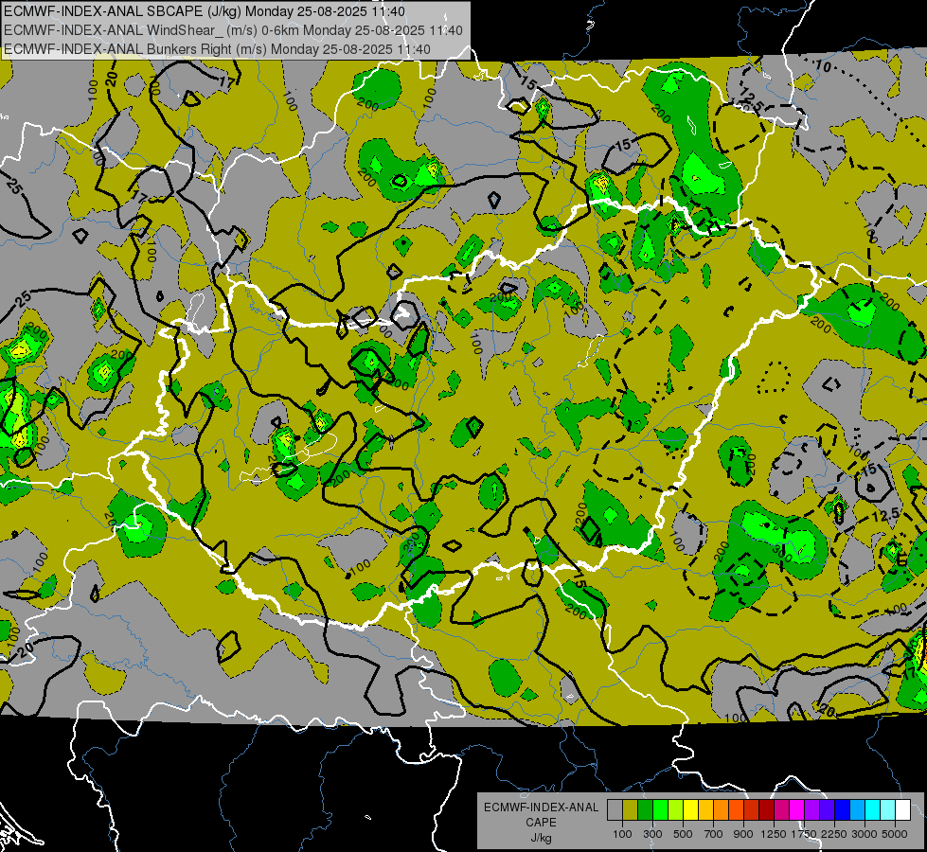Image resolution: width=927 pixels, height=852 pixels.
Task: Choose the amber legend swatch
Action: (x=705, y=809)
